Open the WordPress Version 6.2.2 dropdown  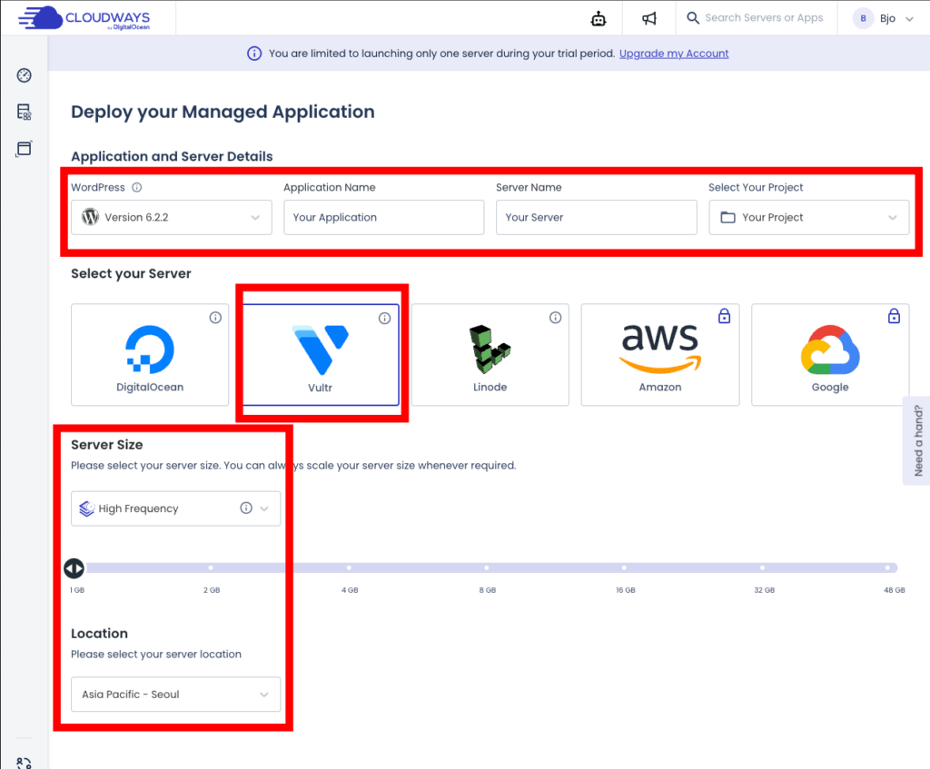172,217
